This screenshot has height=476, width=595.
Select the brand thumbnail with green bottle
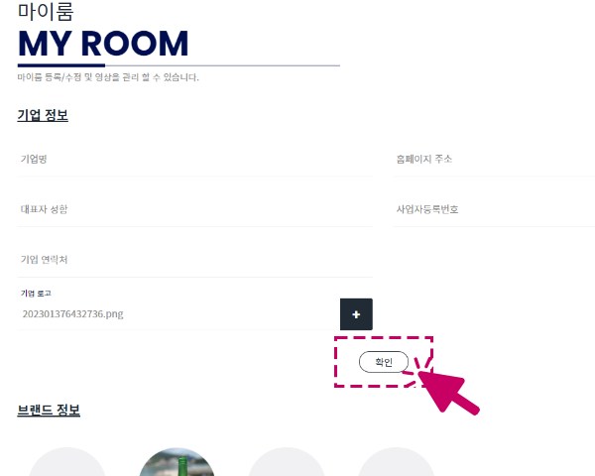[177, 462]
